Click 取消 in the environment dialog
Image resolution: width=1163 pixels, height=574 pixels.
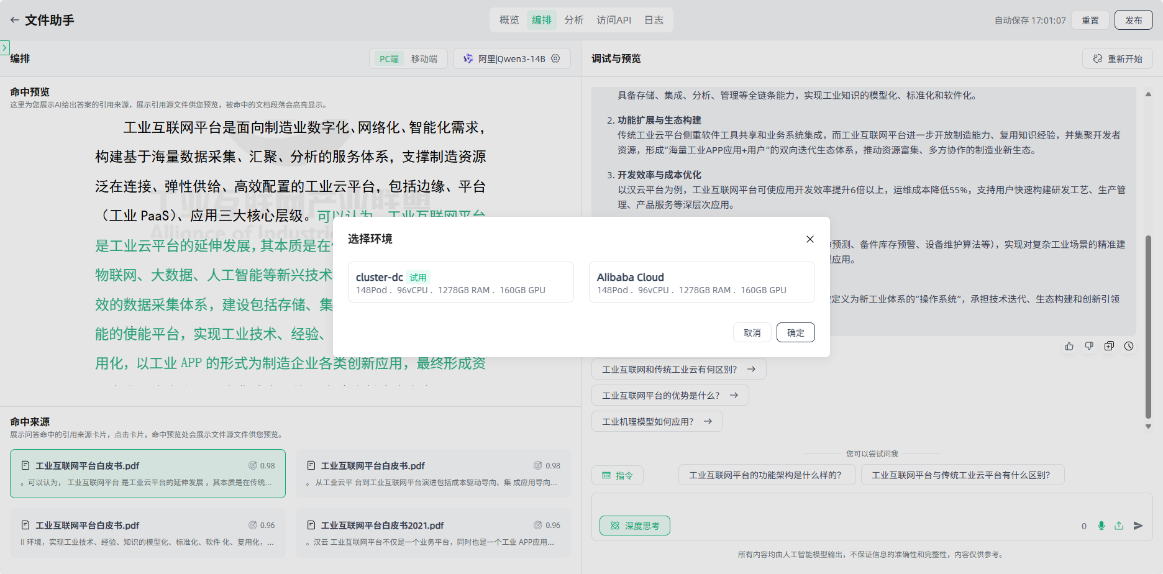[x=752, y=333]
